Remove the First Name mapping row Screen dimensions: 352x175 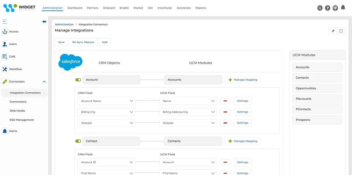(x=225, y=173)
